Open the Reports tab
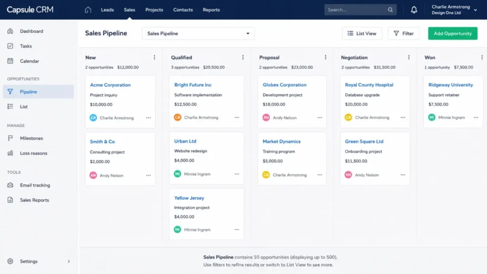This screenshot has width=487, height=274. click(x=211, y=10)
